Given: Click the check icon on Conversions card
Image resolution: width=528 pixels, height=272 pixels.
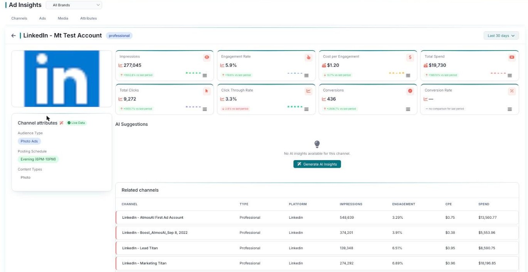Looking at the screenshot, I should click(410, 91).
